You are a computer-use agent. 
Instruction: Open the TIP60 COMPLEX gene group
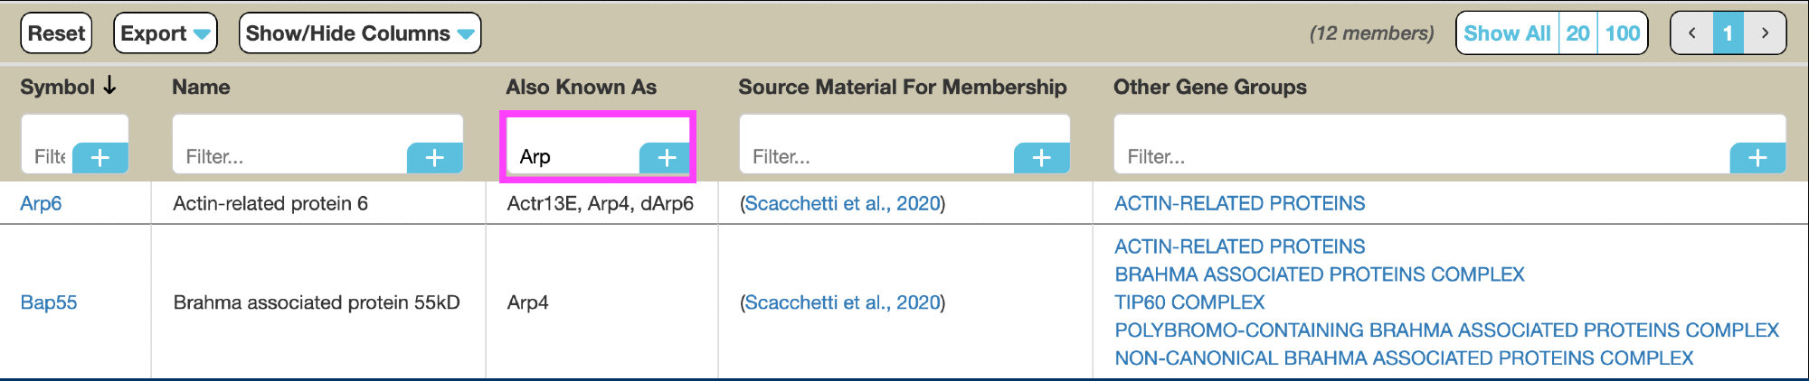(x=1189, y=302)
